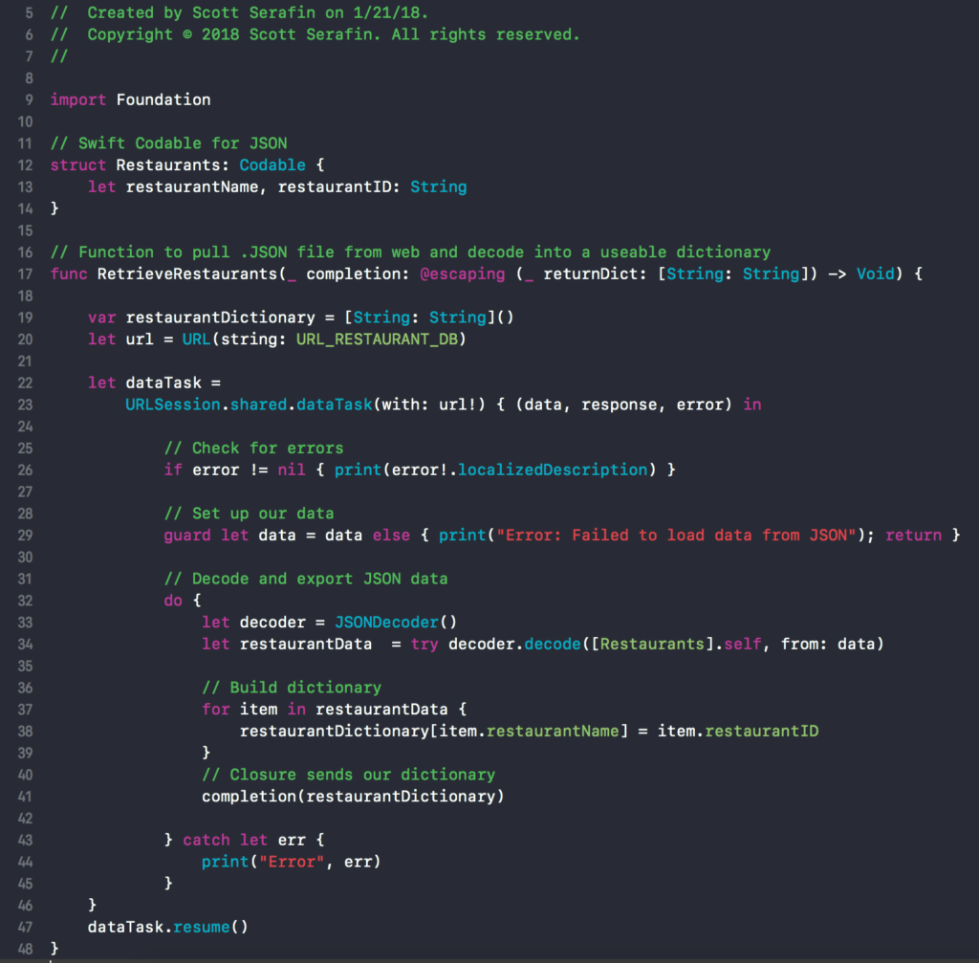Select the word 'Foundation' after import
Image resolution: width=979 pixels, height=963 pixels.
163,99
